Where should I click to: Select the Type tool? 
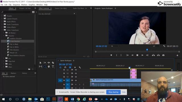point(53,67)
